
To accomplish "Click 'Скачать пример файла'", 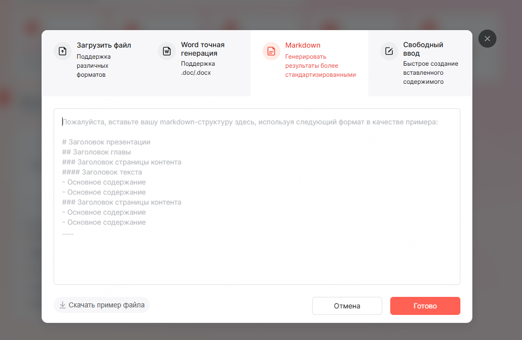I will pyautogui.click(x=101, y=305).
